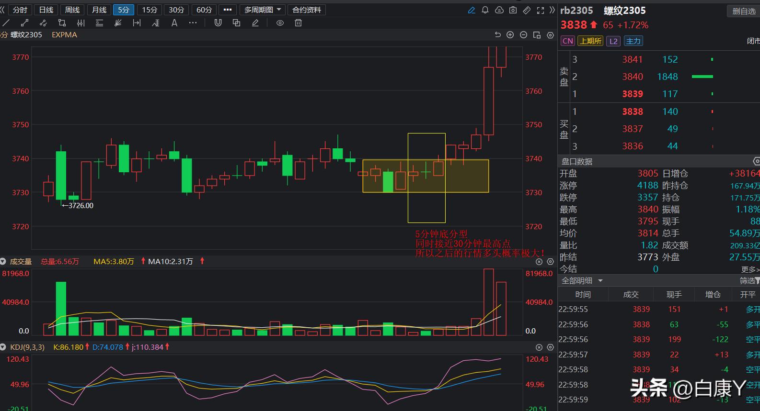Toggle the pencil drawing toolbar
Image resolution: width=760 pixels, height=411 pixels.
(472, 10)
